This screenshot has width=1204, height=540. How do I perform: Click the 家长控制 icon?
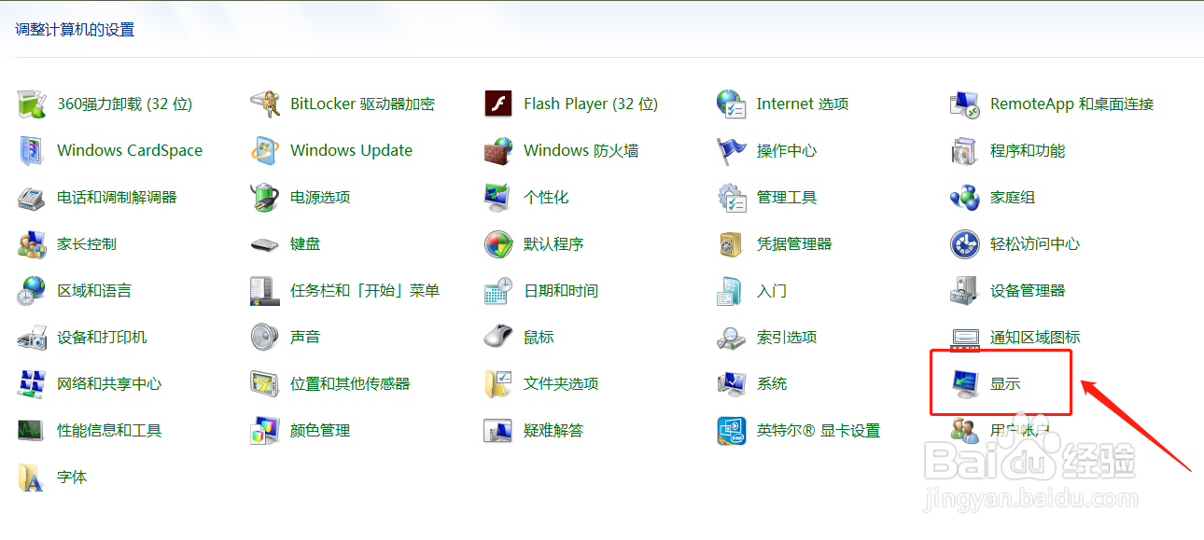point(32,244)
